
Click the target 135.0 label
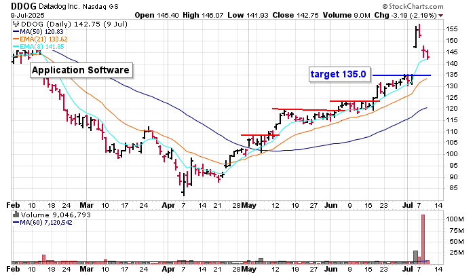(339, 74)
